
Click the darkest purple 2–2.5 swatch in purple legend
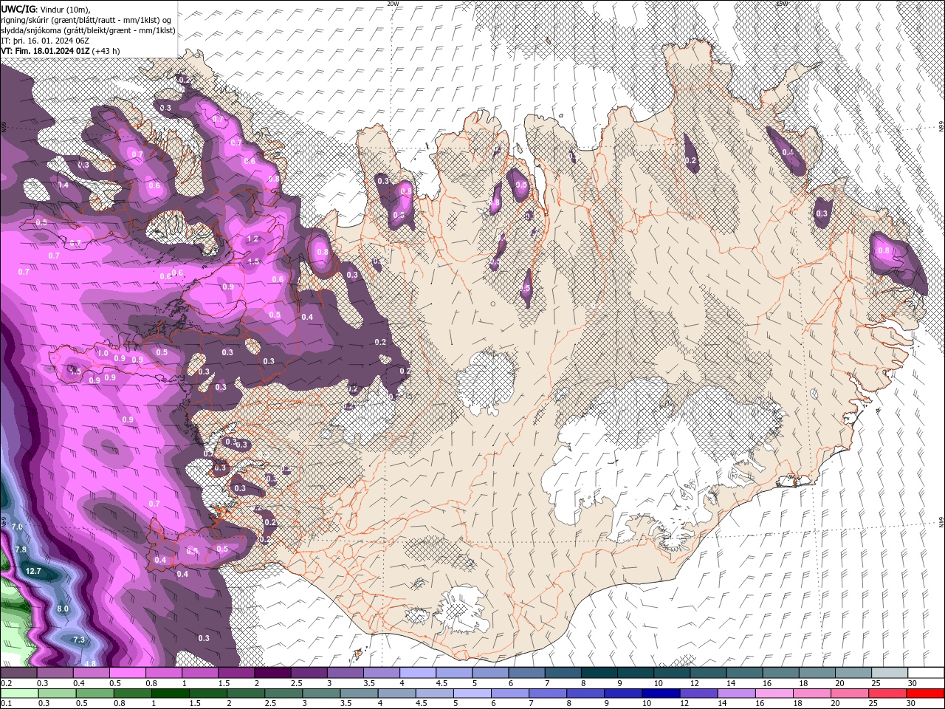coord(272,673)
